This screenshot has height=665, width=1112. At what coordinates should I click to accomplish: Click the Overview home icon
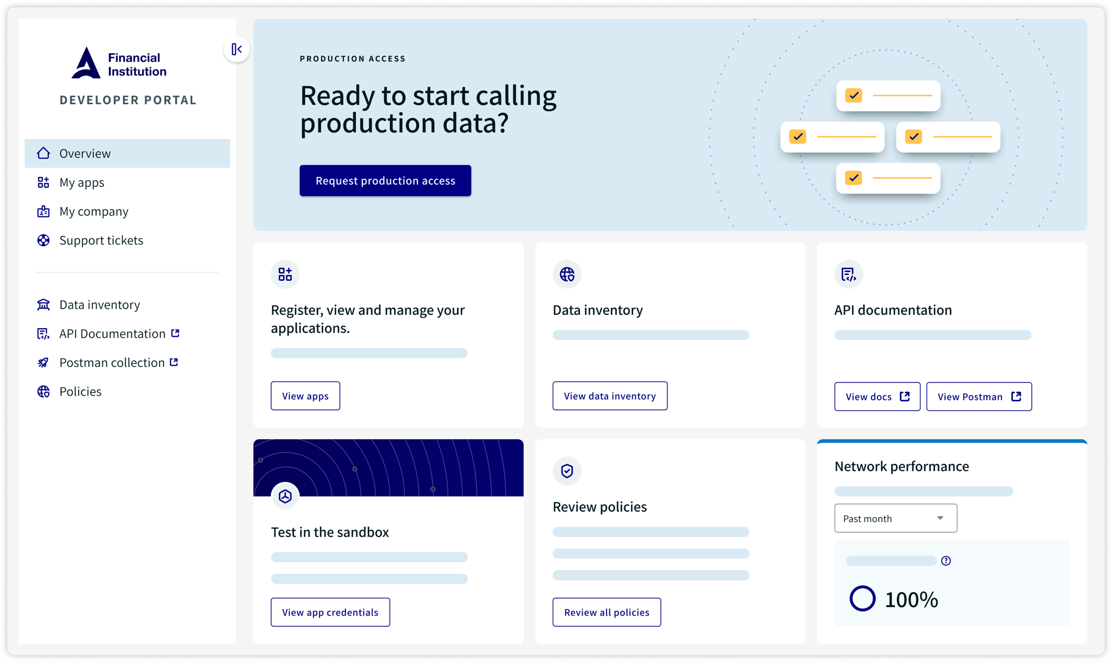[43, 153]
